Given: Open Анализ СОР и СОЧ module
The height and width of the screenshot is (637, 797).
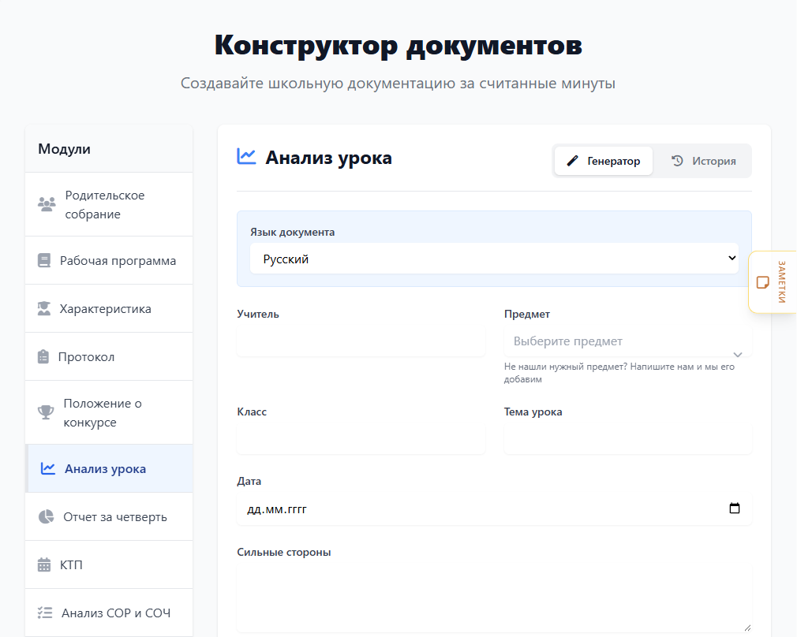Looking at the screenshot, I should (x=109, y=613).
